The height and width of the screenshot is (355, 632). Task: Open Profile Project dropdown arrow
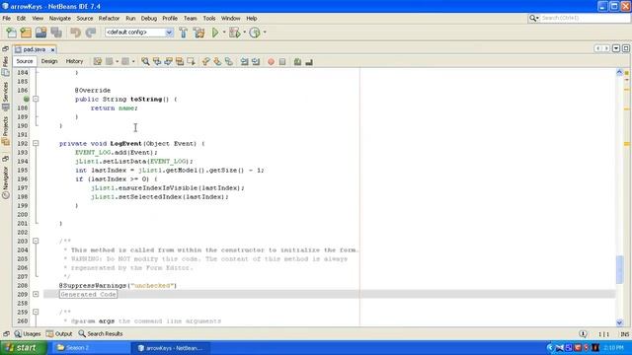(x=265, y=33)
